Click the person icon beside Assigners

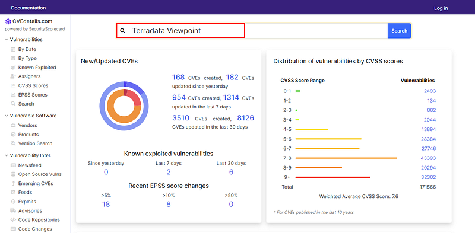point(13,76)
